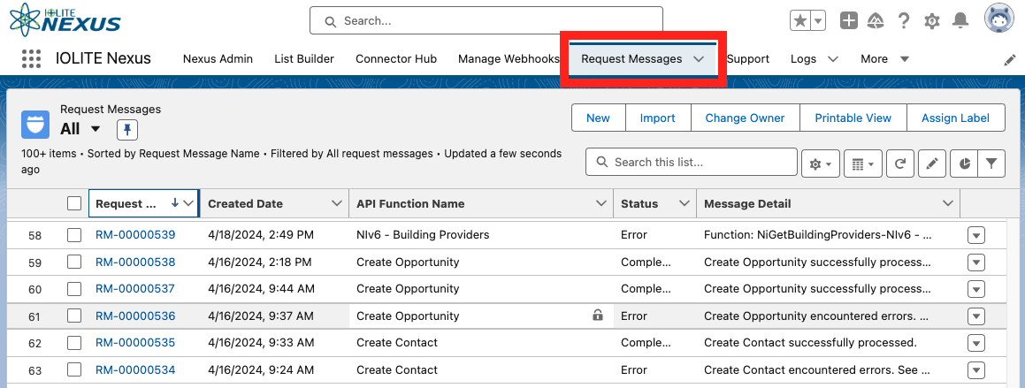1025x388 pixels.
Task: Open record RM-00000536 link
Action: point(135,316)
